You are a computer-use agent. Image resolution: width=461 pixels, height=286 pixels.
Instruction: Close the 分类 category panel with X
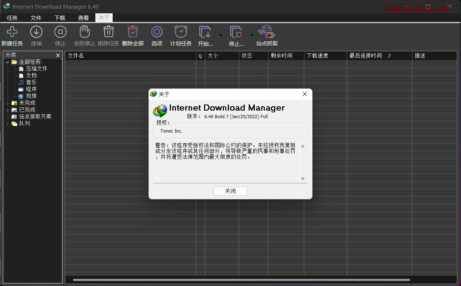58,55
